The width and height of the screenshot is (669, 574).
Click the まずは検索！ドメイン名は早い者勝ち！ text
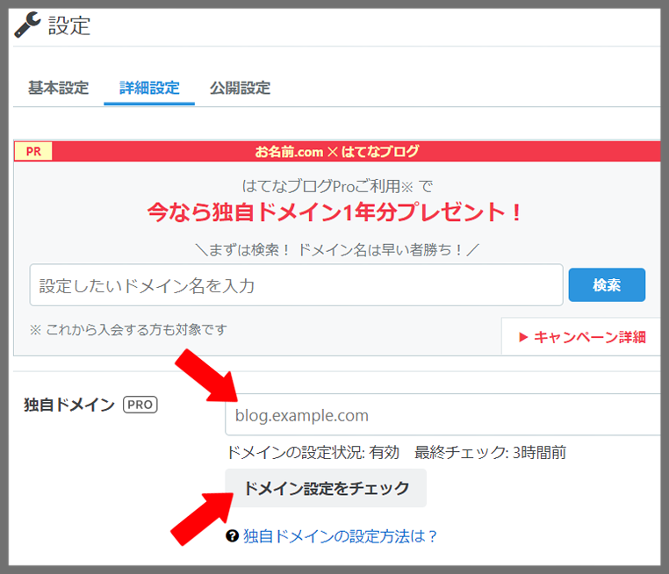point(337,249)
